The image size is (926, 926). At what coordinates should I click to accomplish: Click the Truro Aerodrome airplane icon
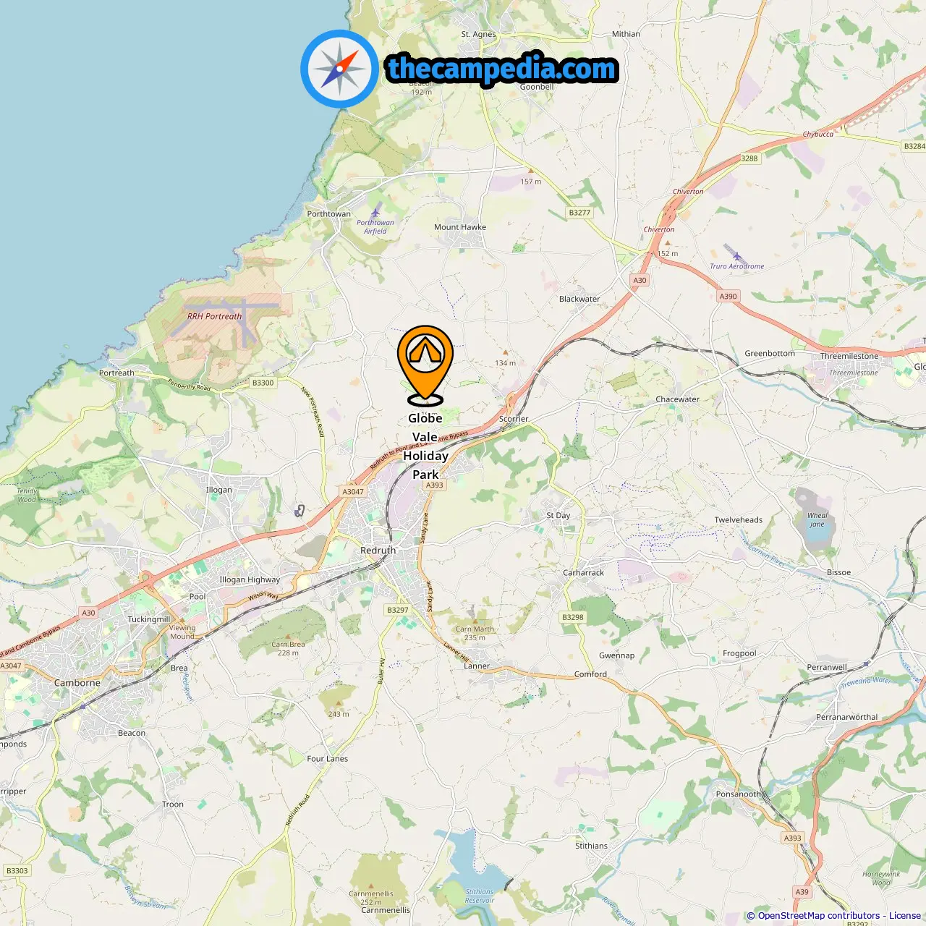(x=736, y=255)
